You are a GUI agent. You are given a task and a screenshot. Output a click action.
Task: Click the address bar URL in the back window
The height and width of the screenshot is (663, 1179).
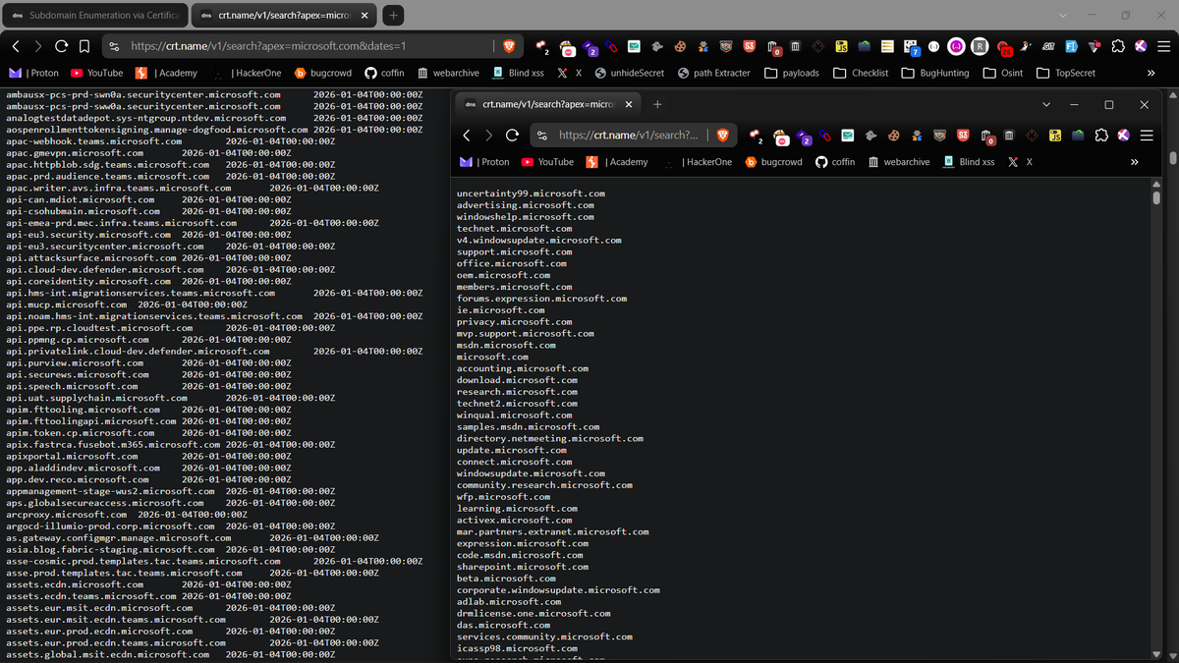[x=268, y=46]
